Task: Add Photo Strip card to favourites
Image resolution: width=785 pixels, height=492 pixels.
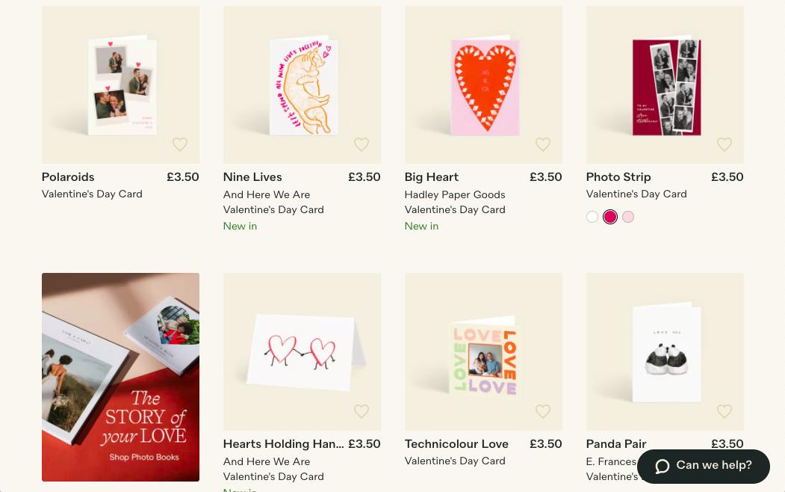Action: (x=725, y=144)
